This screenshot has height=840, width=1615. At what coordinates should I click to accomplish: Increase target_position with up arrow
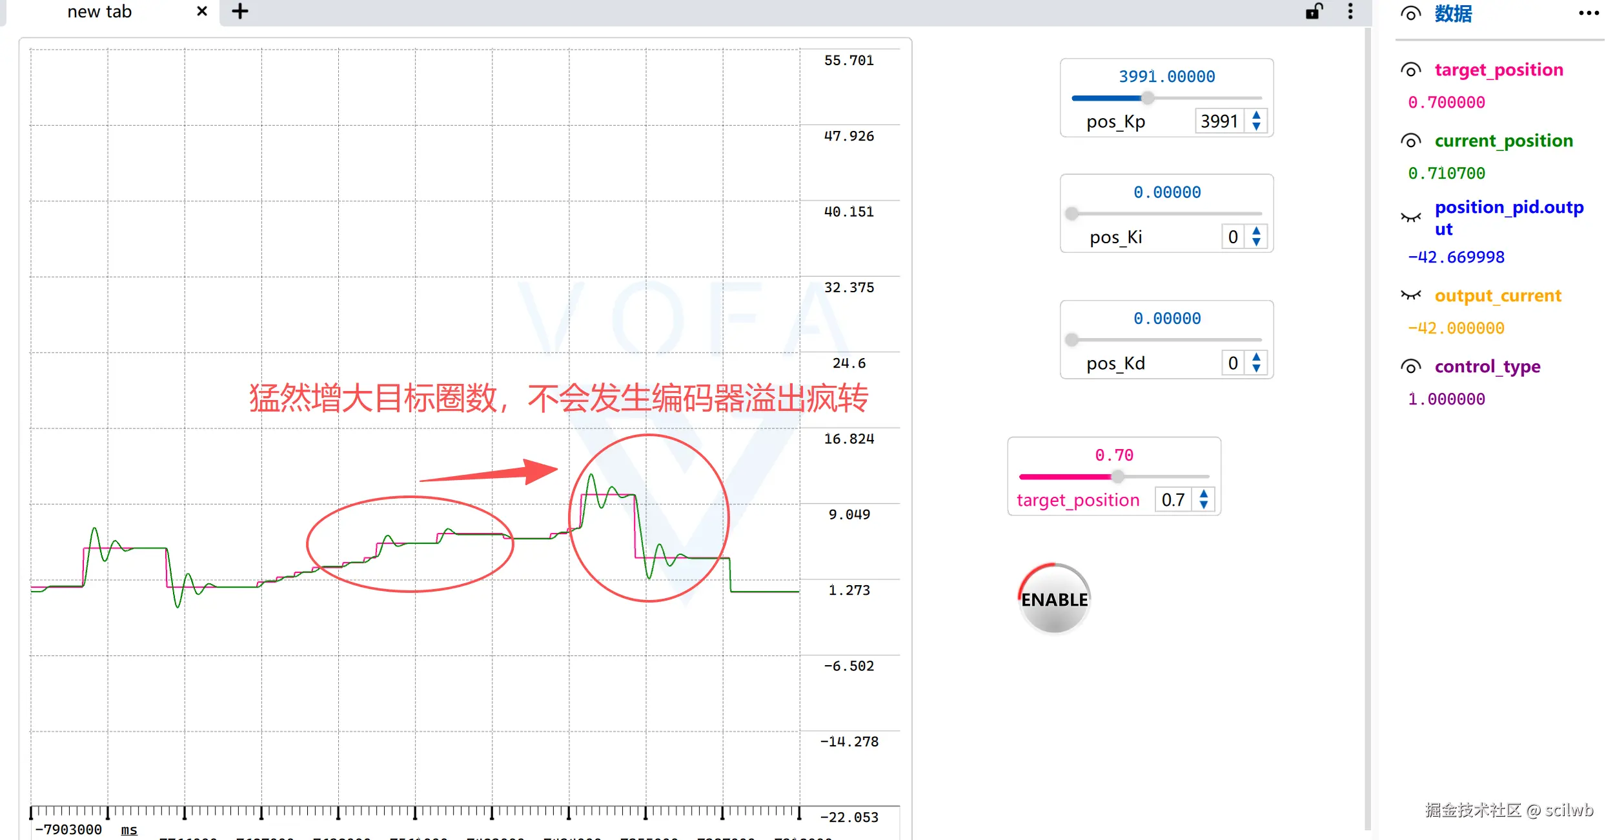point(1204,494)
